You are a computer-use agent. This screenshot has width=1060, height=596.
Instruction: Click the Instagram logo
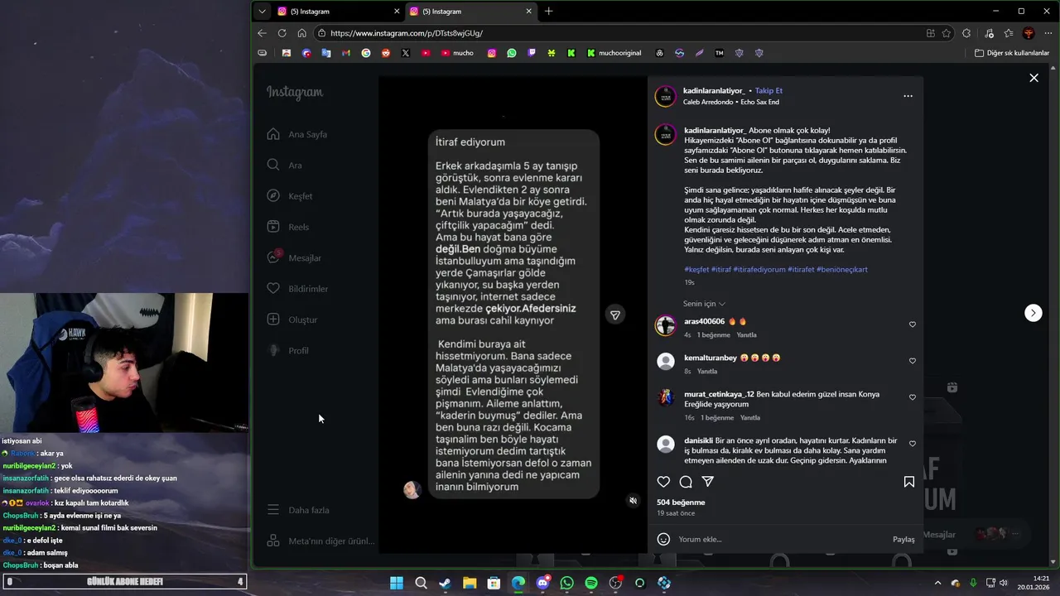[295, 93]
